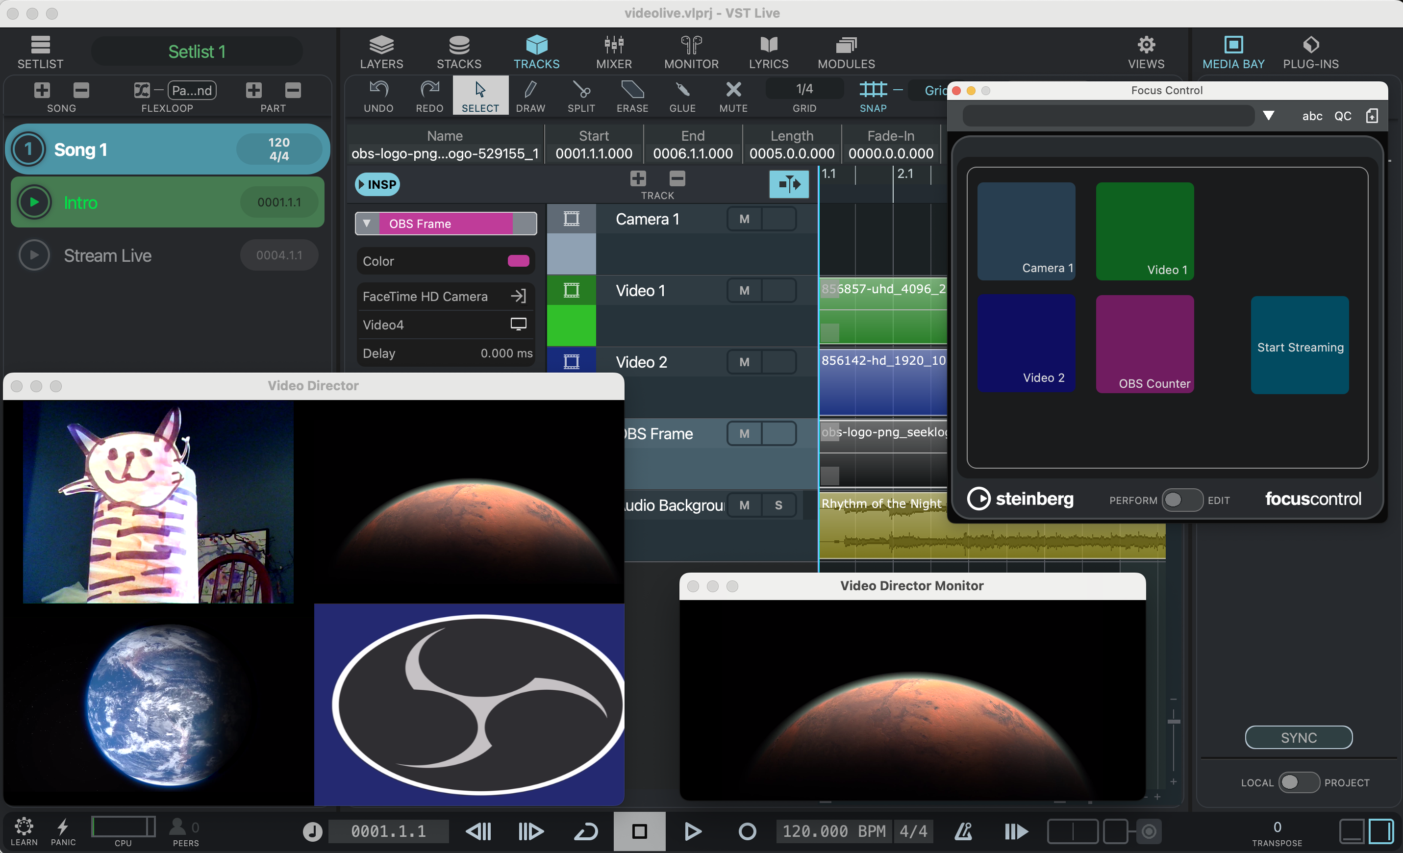Image resolution: width=1403 pixels, height=853 pixels.
Task: Open the Pa...nd flexloop mode dropdown
Action: point(192,90)
